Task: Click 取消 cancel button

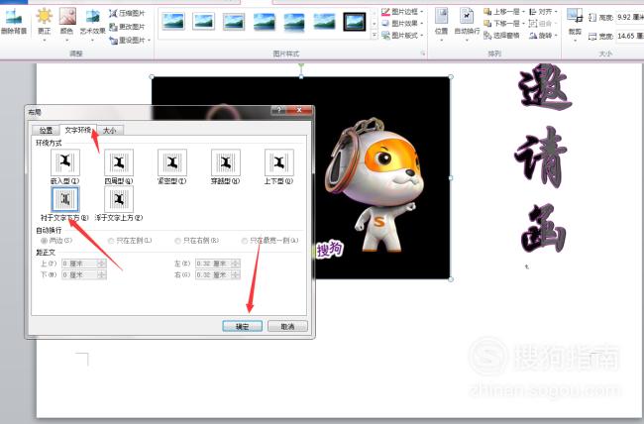Action: coord(287,326)
